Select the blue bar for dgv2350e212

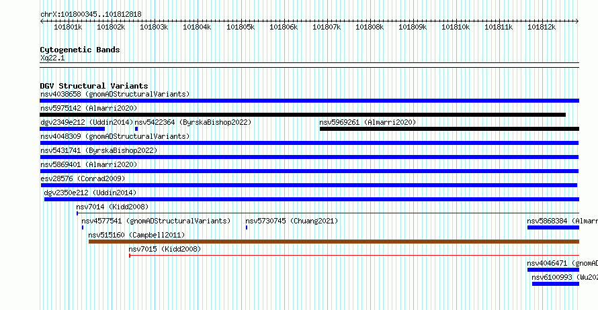312,199
